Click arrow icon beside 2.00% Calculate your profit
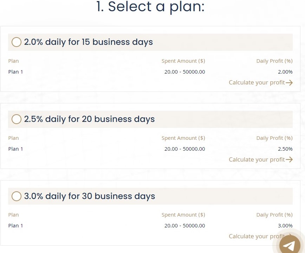This screenshot has height=253, width=305. tap(289, 83)
